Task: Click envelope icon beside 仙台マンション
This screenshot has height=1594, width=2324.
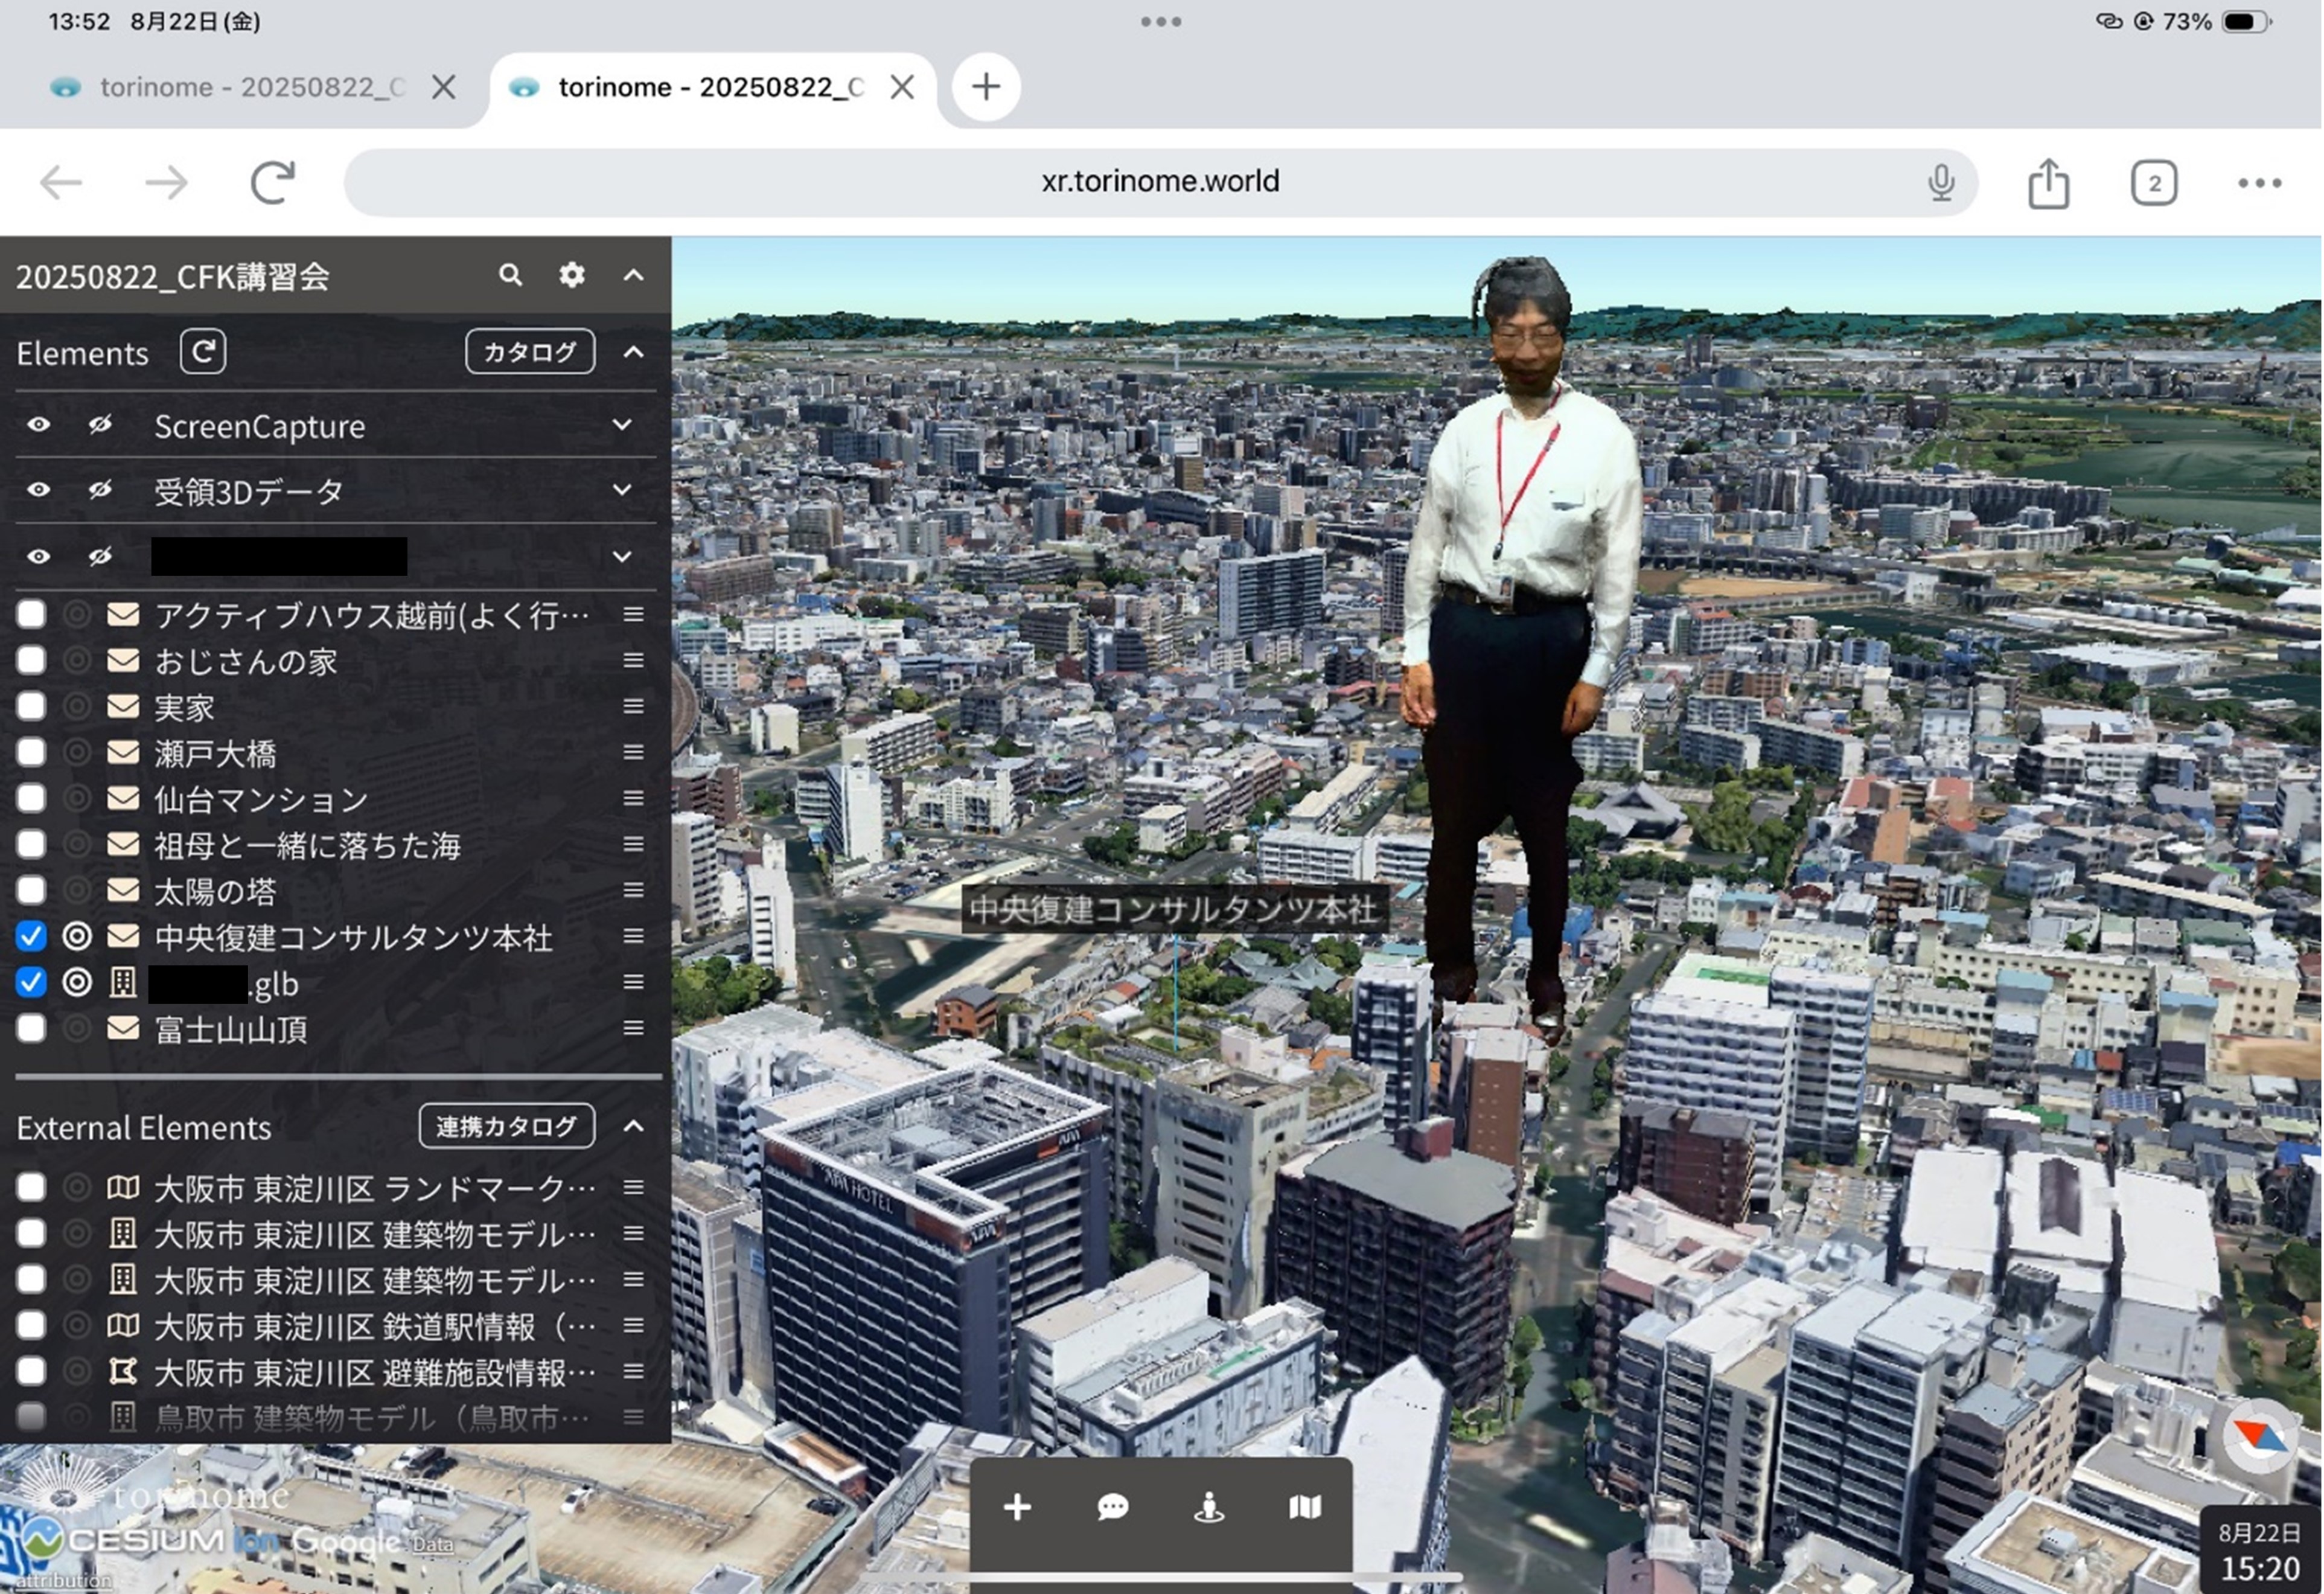Action: (123, 798)
